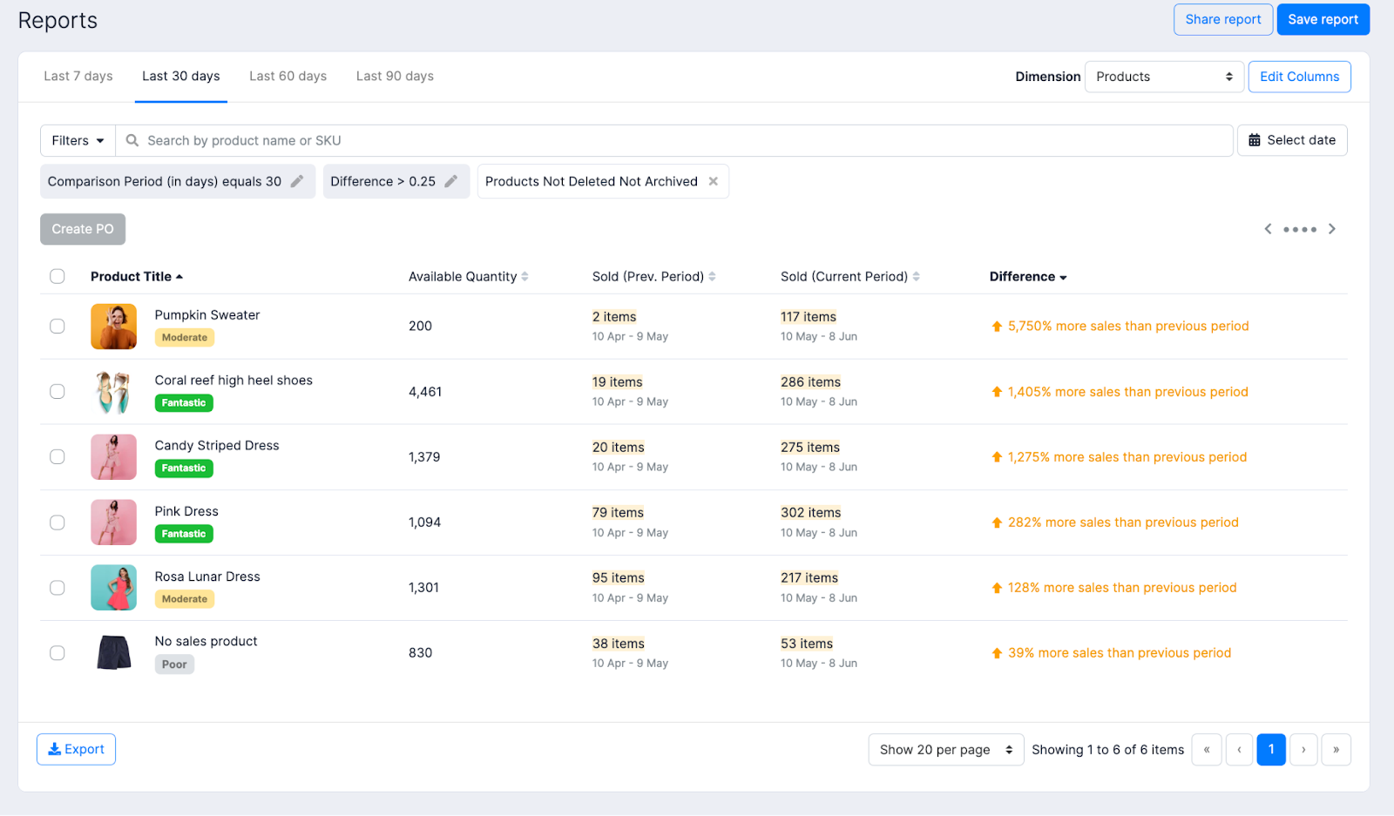Sort by the Sold (Current Period) column arrows
1394x816 pixels.
coord(917,276)
